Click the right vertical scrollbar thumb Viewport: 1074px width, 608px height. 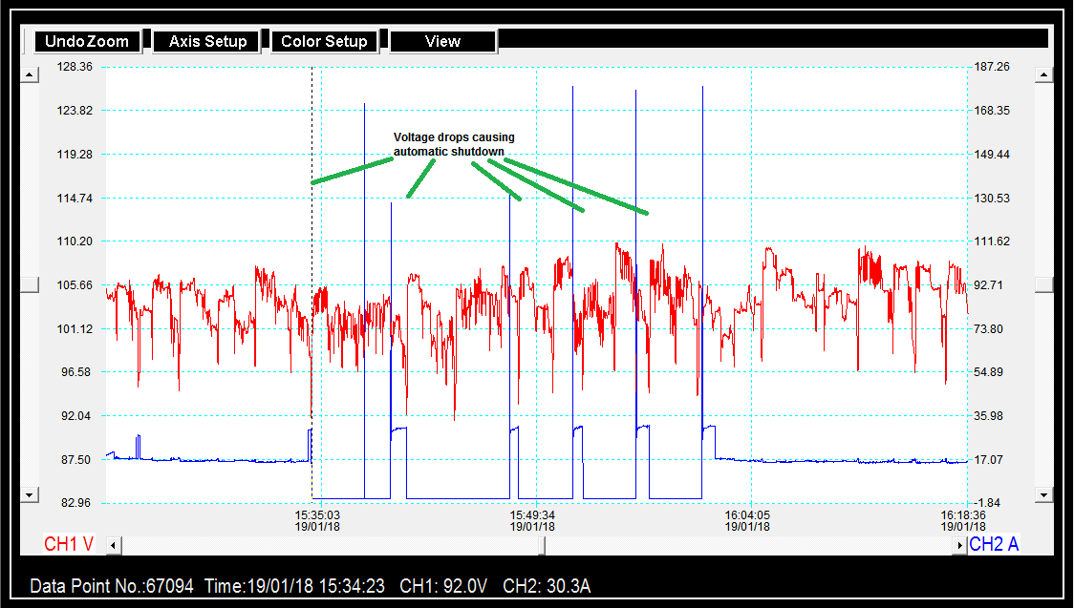(1044, 284)
